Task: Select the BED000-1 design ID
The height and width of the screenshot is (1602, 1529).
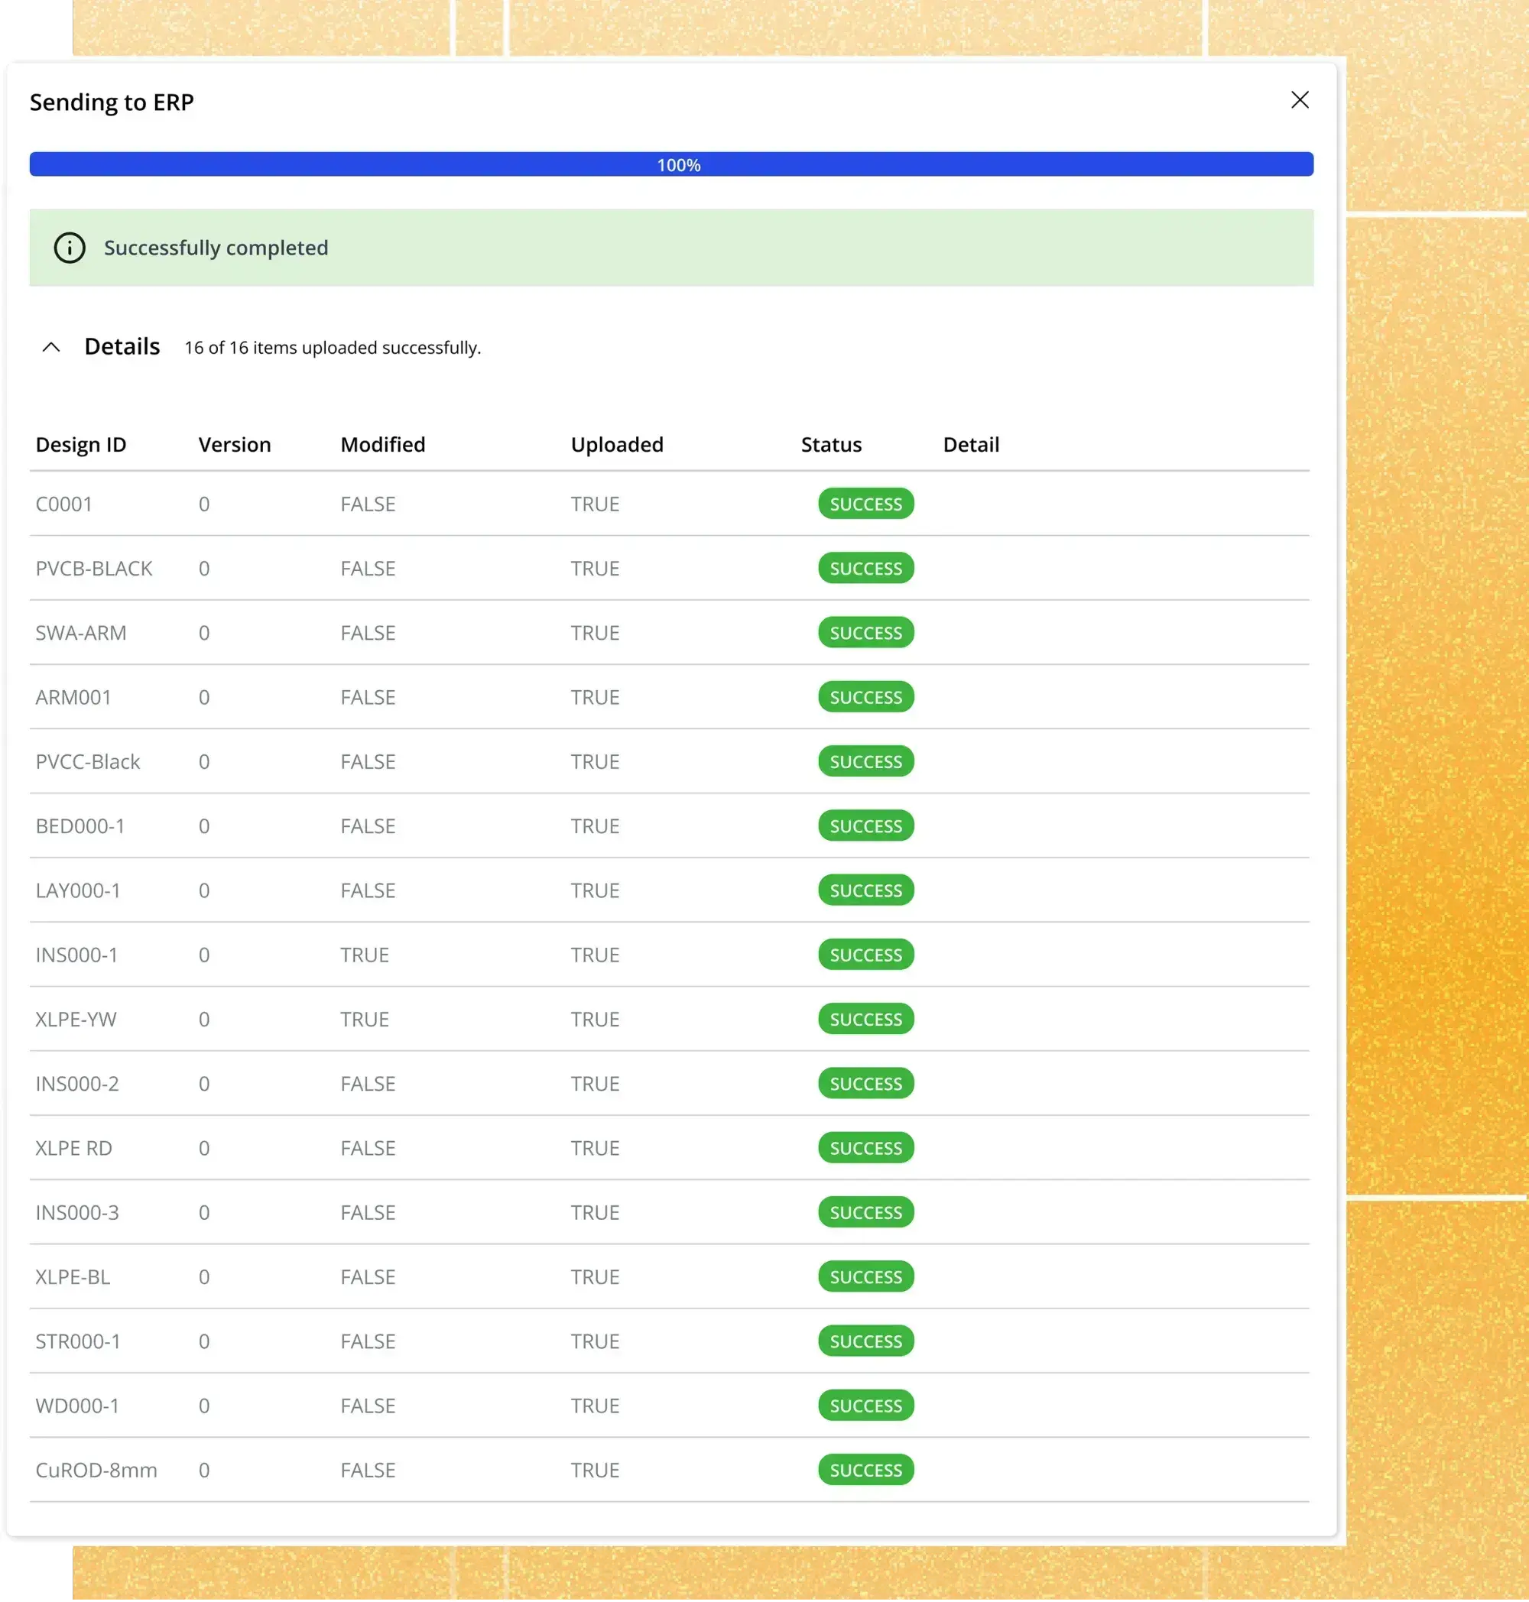Action: [80, 826]
